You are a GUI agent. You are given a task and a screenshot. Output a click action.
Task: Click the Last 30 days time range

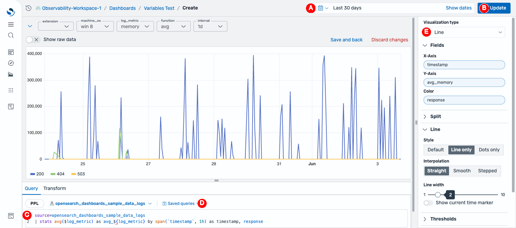347,8
